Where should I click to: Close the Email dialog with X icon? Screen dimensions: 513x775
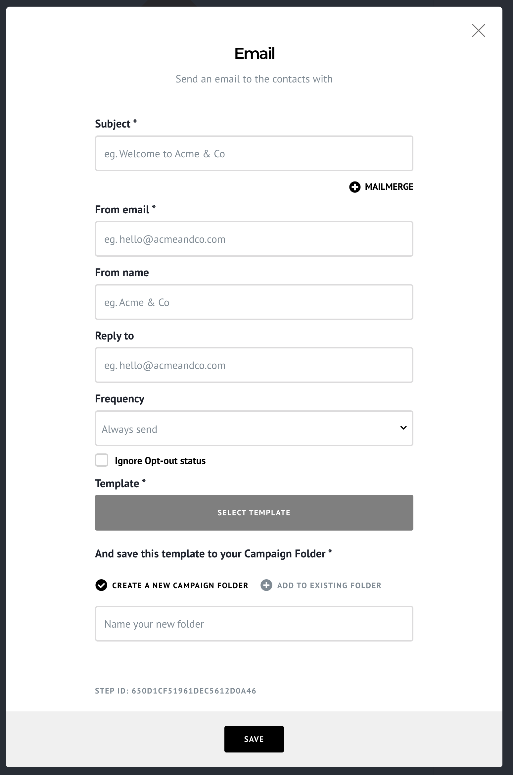[478, 30]
